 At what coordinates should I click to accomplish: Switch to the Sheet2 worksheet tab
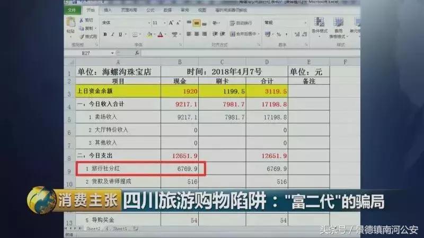point(93,229)
